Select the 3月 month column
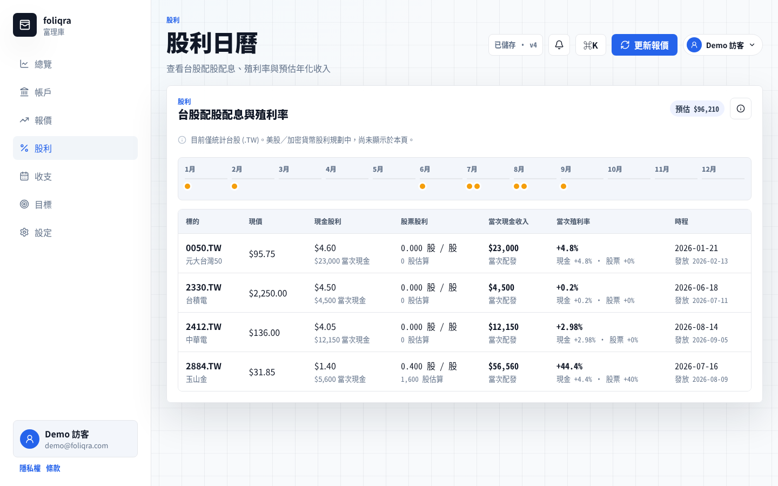 300,178
